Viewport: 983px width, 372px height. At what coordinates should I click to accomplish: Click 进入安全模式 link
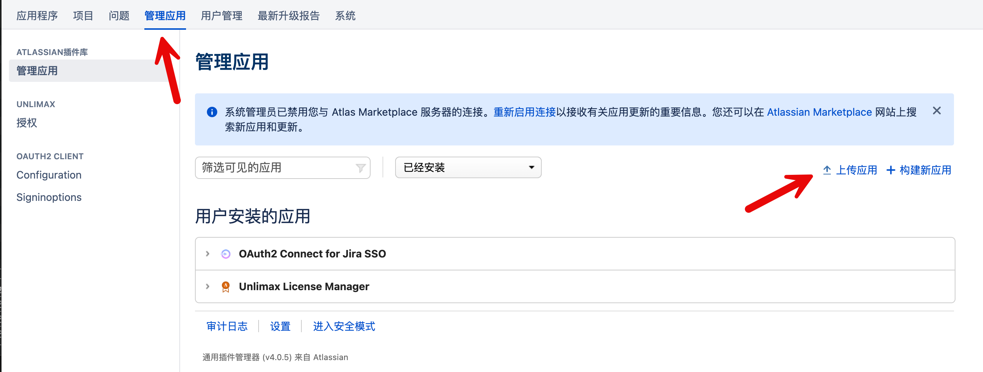pyautogui.click(x=344, y=326)
